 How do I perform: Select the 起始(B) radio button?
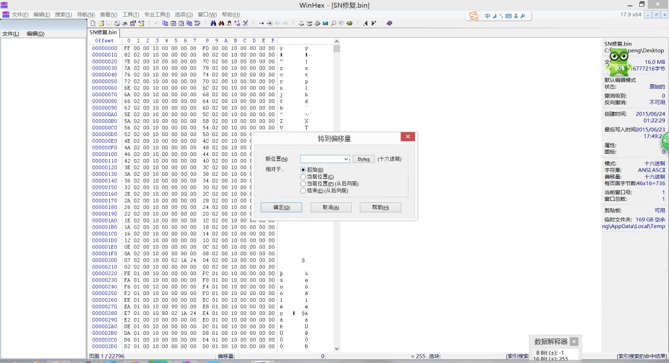point(303,170)
